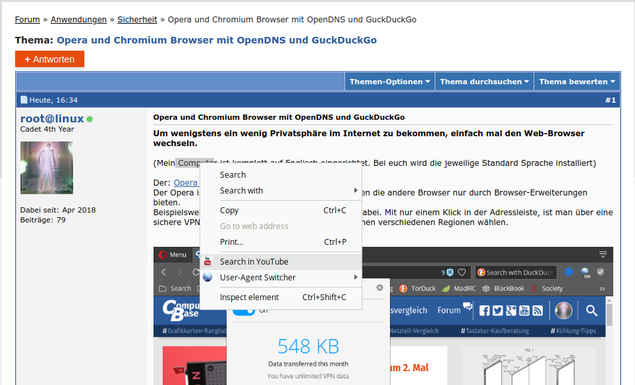Click the root@linux avatar image

[x=47, y=168]
